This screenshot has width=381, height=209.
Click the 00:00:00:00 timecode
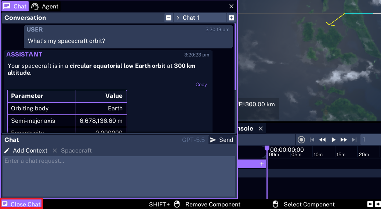coord(287,150)
